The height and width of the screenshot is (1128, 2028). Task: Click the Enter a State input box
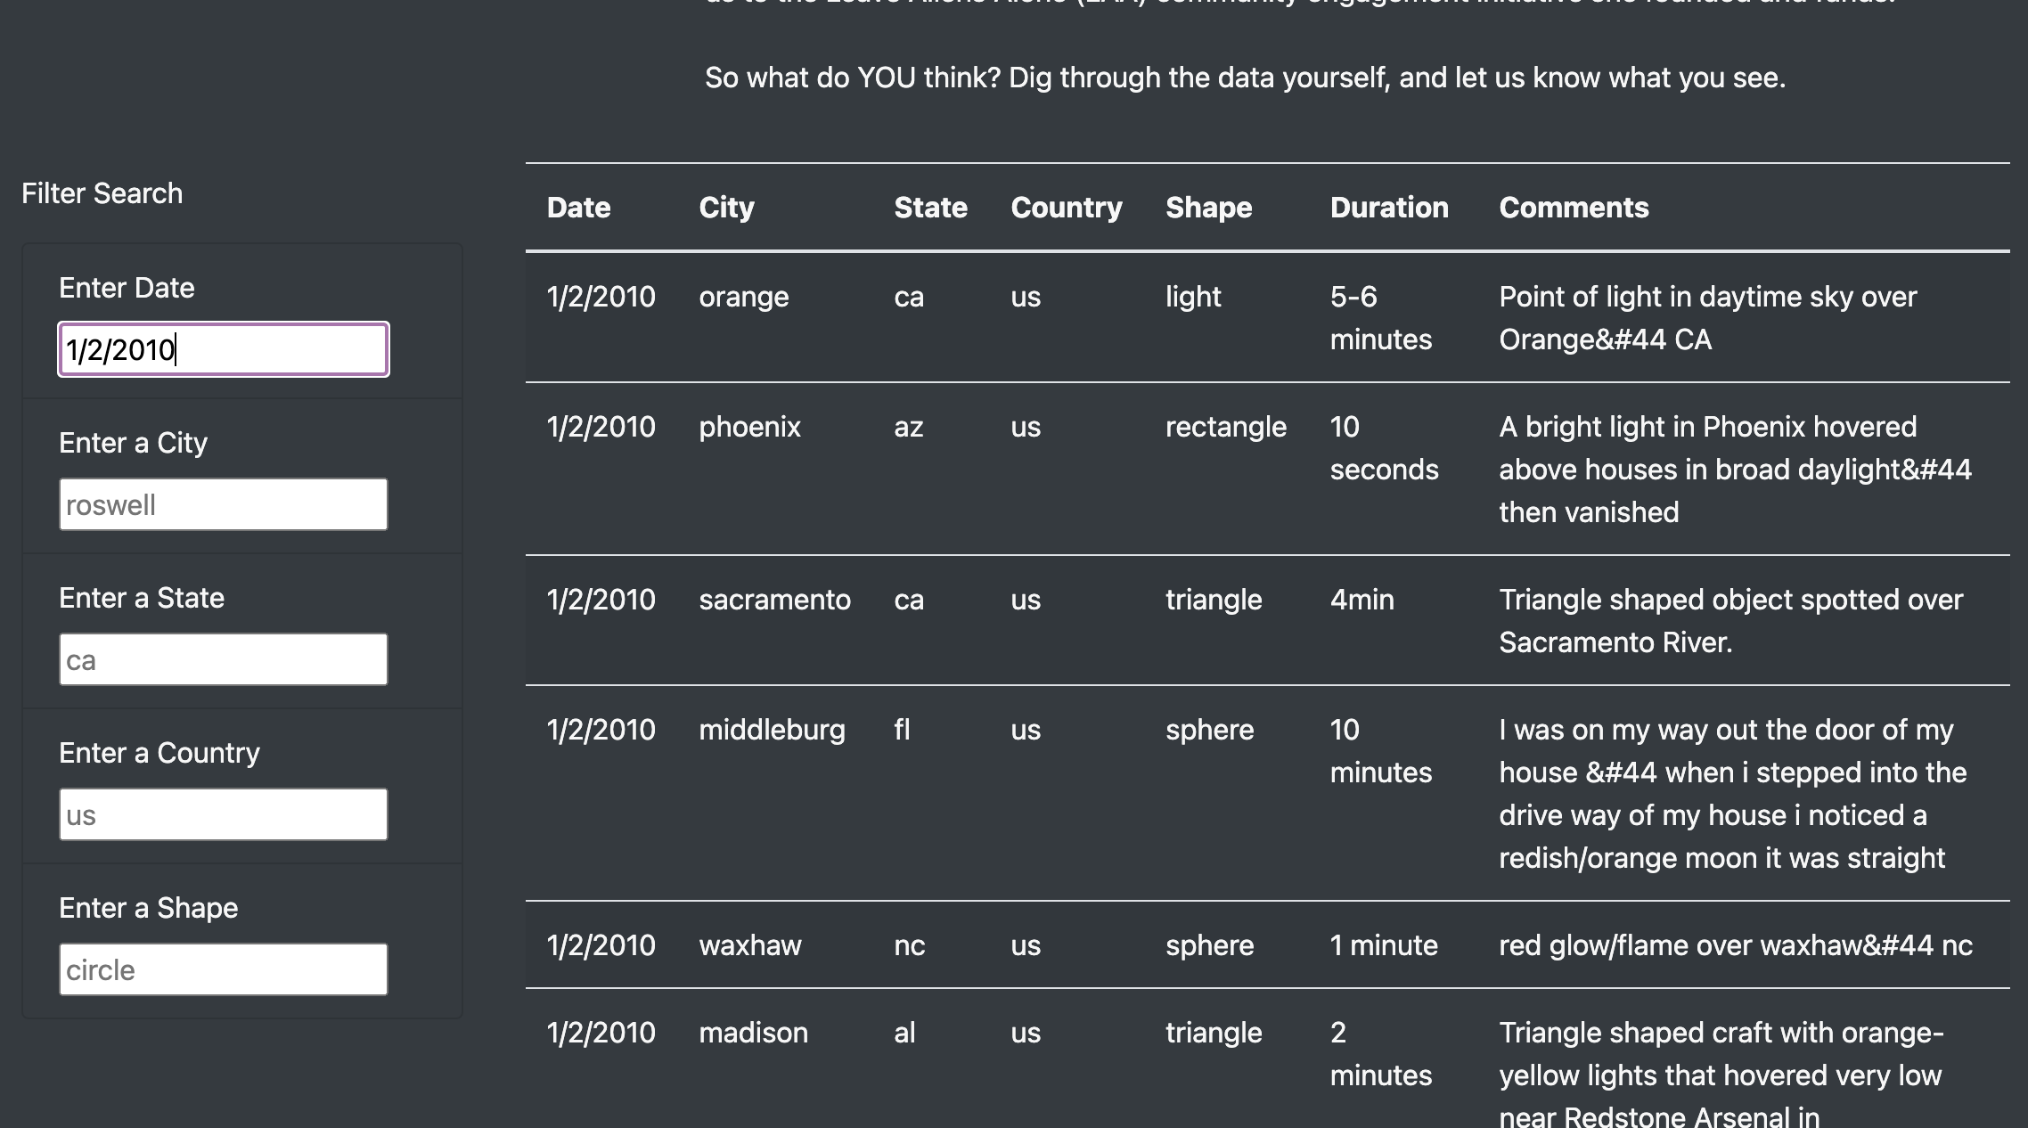click(223, 659)
